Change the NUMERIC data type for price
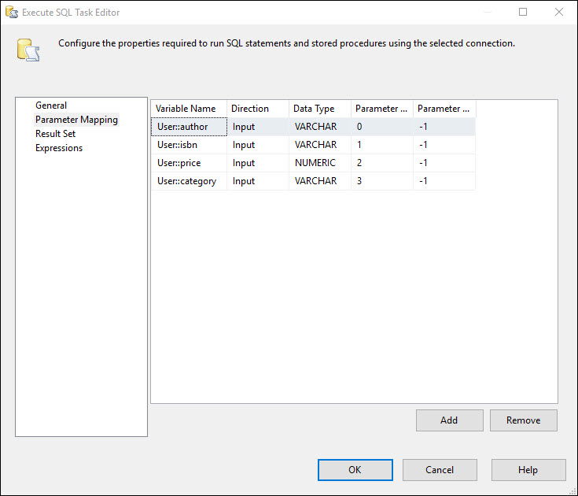 tap(319, 163)
